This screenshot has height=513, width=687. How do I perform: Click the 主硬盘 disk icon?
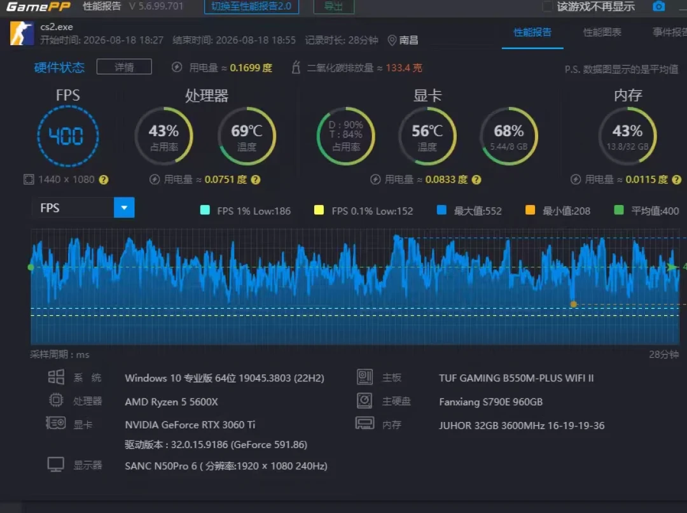click(x=364, y=400)
